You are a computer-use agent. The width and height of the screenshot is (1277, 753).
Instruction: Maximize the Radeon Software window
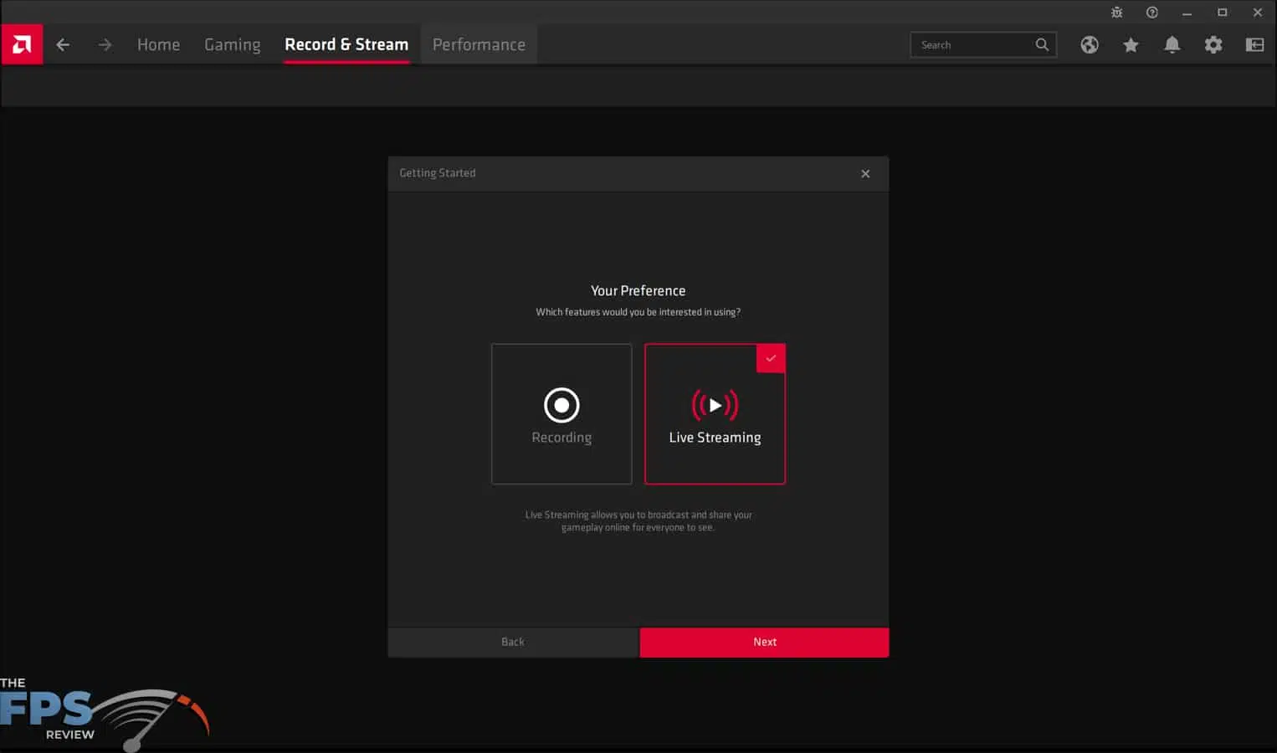(x=1222, y=13)
